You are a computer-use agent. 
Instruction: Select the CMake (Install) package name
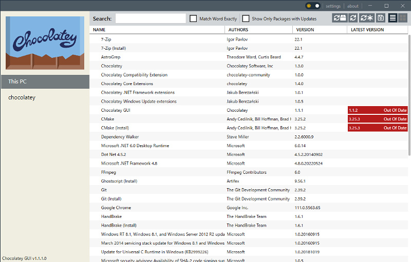pos(115,128)
